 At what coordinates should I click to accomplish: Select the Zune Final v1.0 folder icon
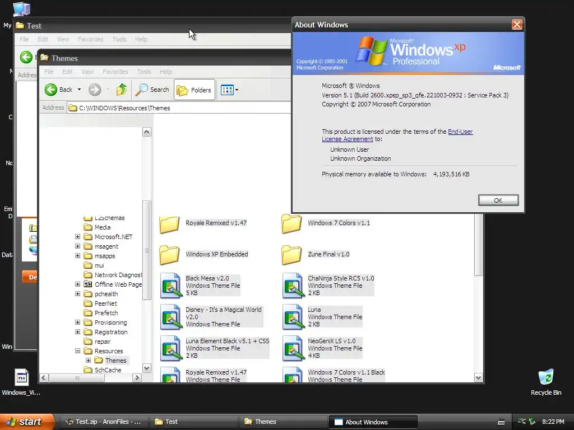pos(291,255)
